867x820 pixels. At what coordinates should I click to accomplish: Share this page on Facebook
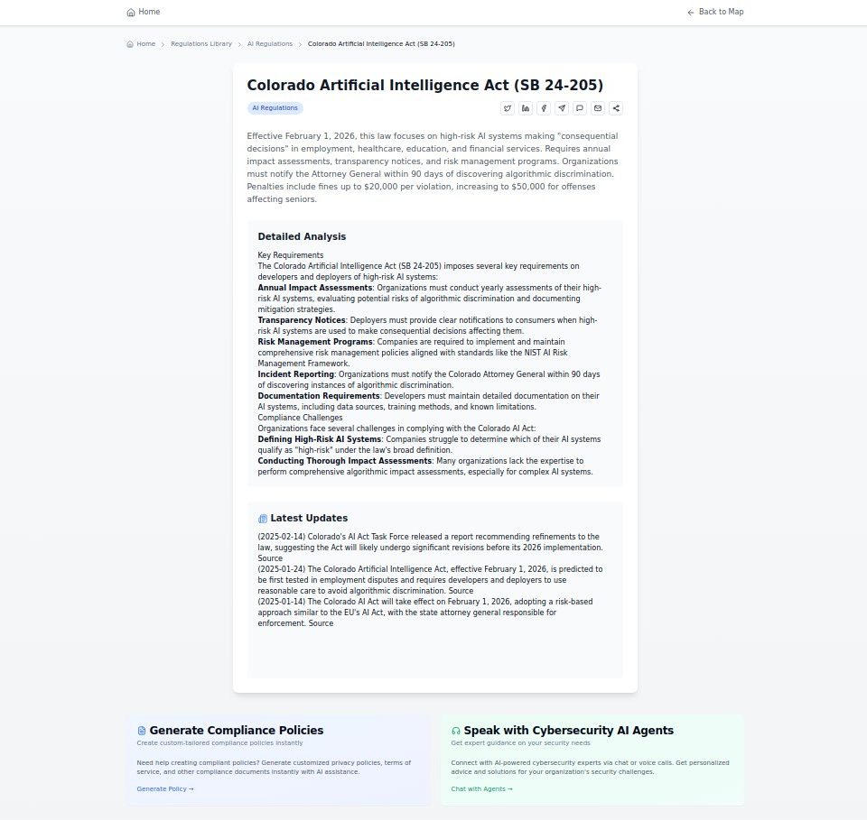544,108
